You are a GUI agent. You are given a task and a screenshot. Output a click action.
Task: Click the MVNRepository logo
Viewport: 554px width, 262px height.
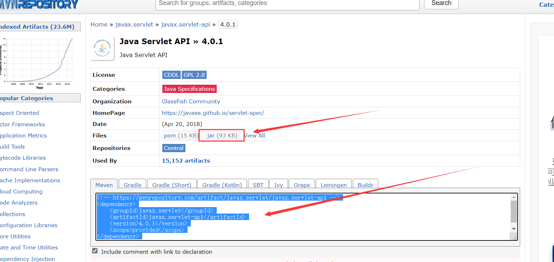click(x=39, y=4)
